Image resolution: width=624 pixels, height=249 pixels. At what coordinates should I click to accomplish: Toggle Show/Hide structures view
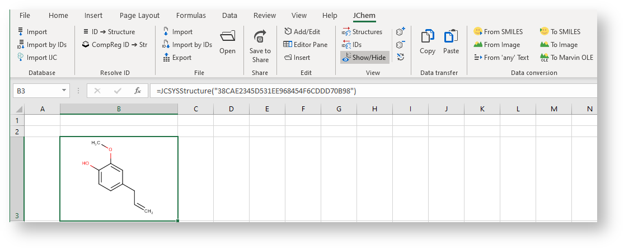364,58
